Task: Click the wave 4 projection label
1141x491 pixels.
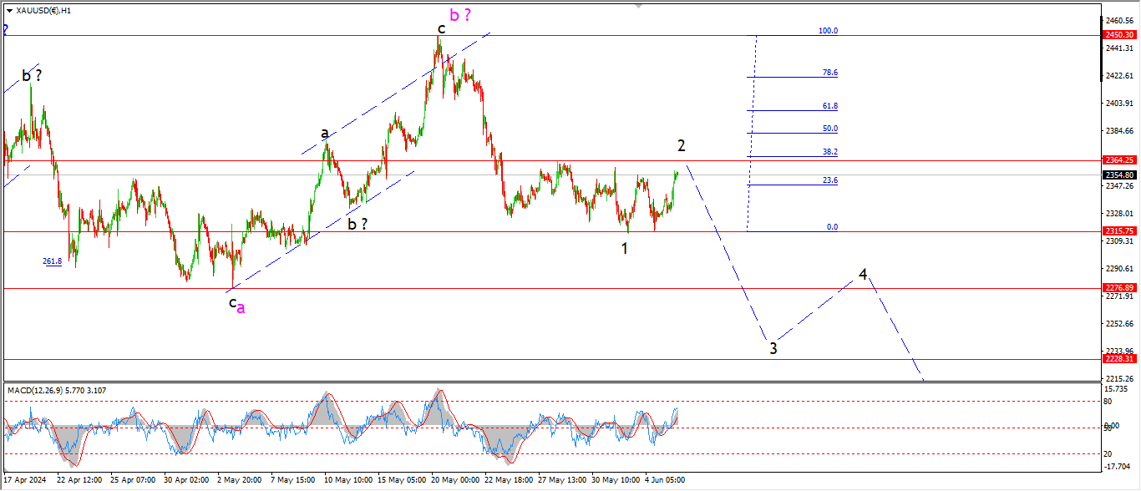Action: pos(863,274)
